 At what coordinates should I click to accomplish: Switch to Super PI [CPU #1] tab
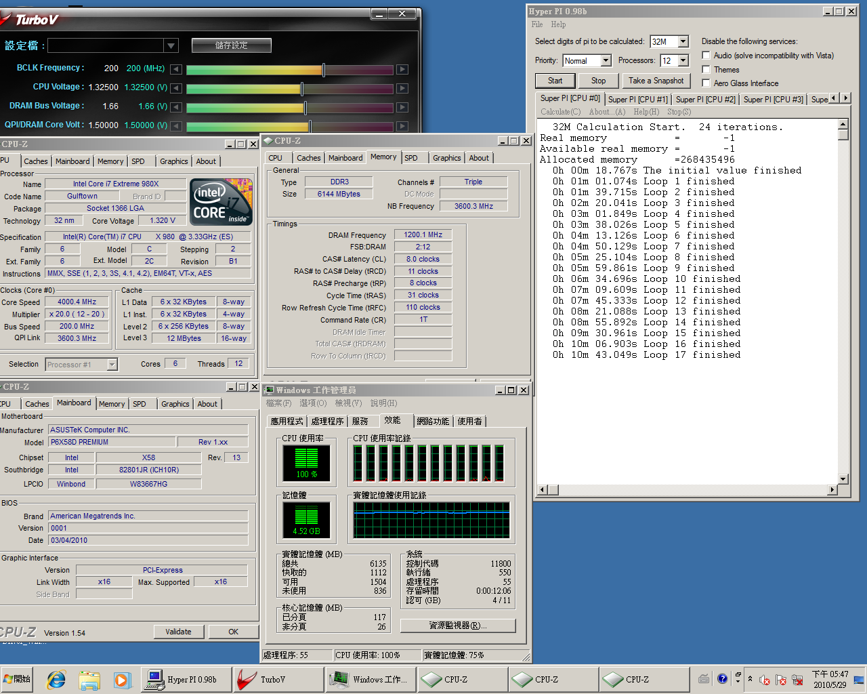(637, 99)
